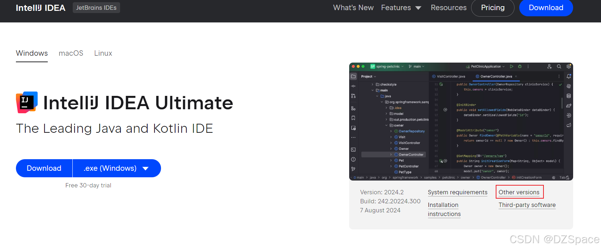601x250 pixels.
Task: Click the Pricing button
Action: pyautogui.click(x=493, y=8)
